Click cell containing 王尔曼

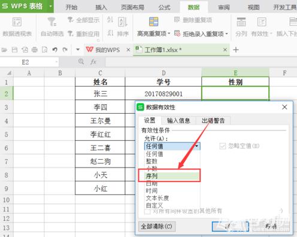click(100, 121)
